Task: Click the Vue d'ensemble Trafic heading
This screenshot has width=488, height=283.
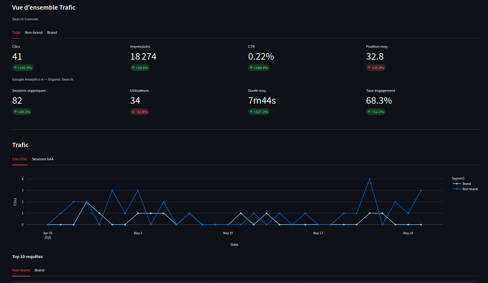Action: click(44, 7)
